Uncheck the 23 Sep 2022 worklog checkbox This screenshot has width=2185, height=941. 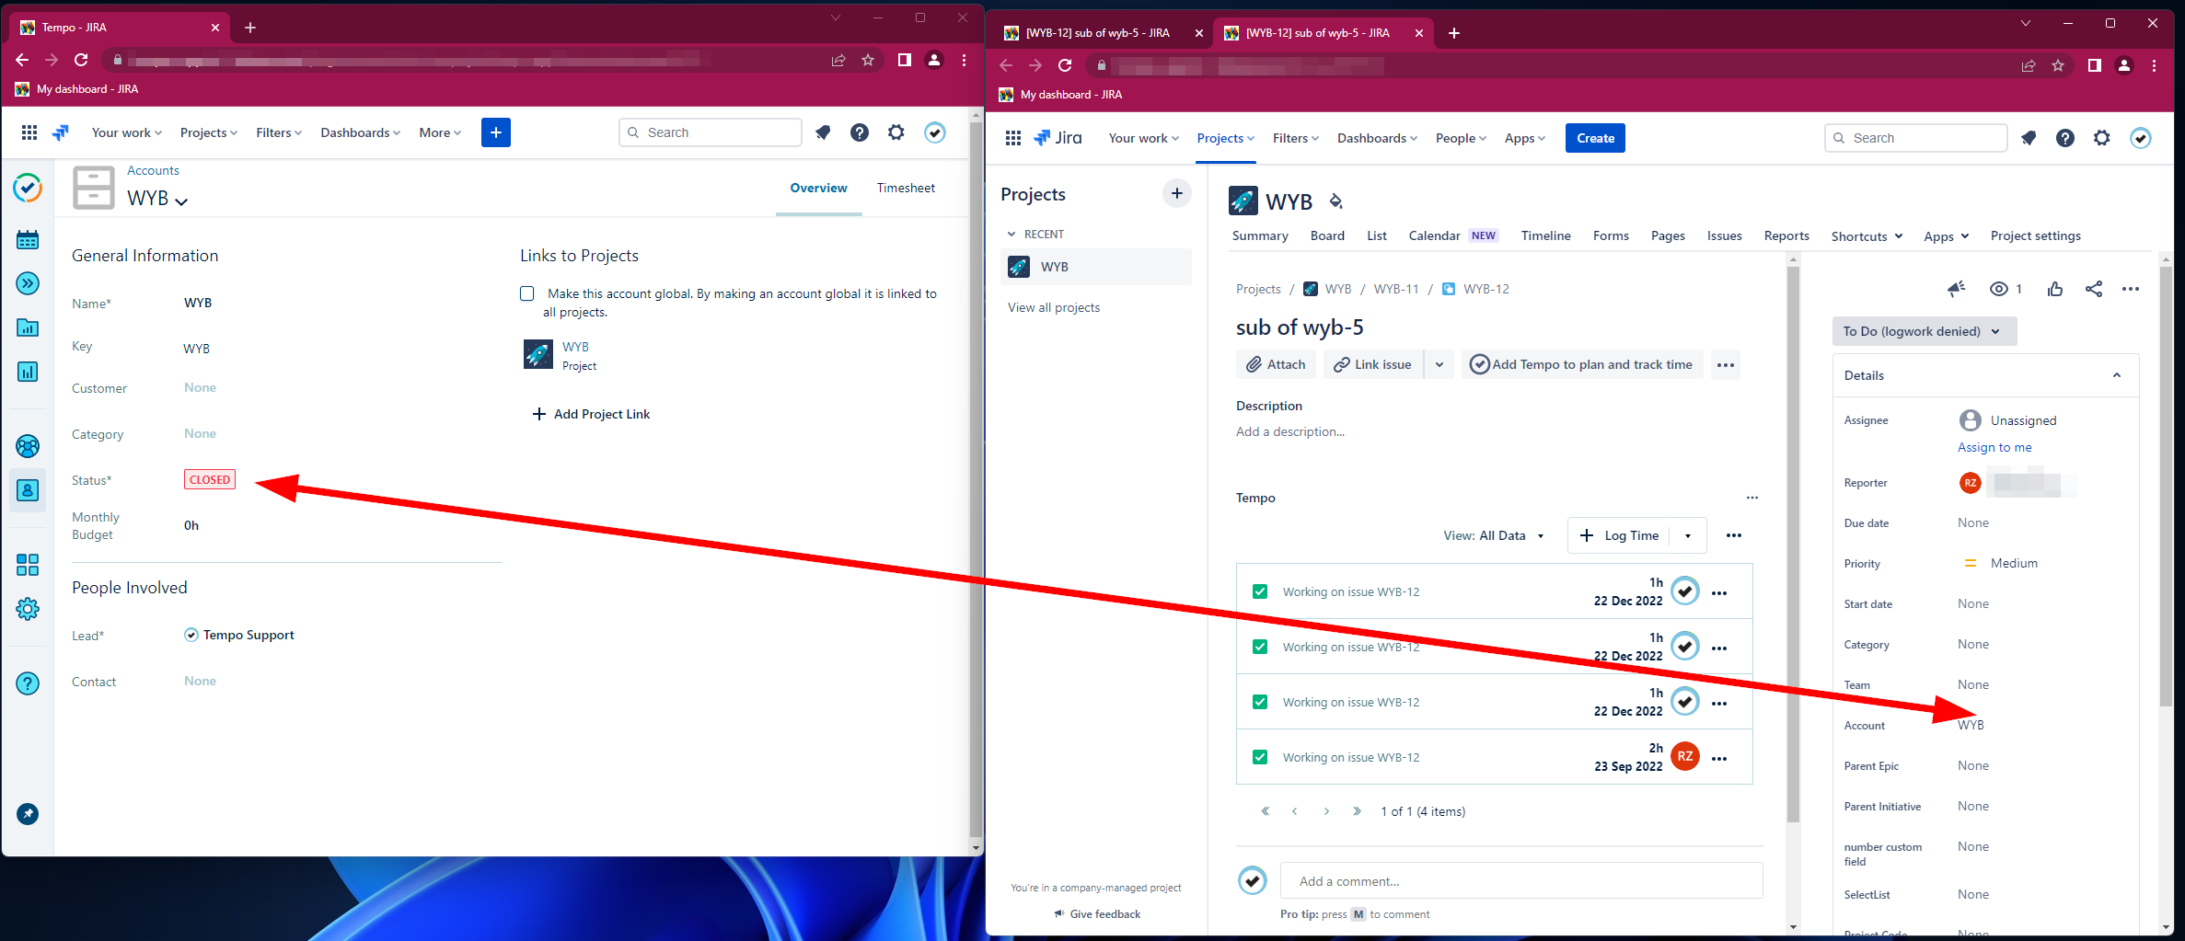pyautogui.click(x=1260, y=757)
